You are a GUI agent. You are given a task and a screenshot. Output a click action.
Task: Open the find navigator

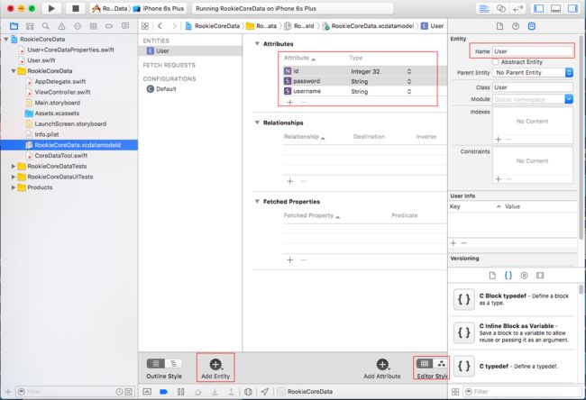click(x=46, y=26)
